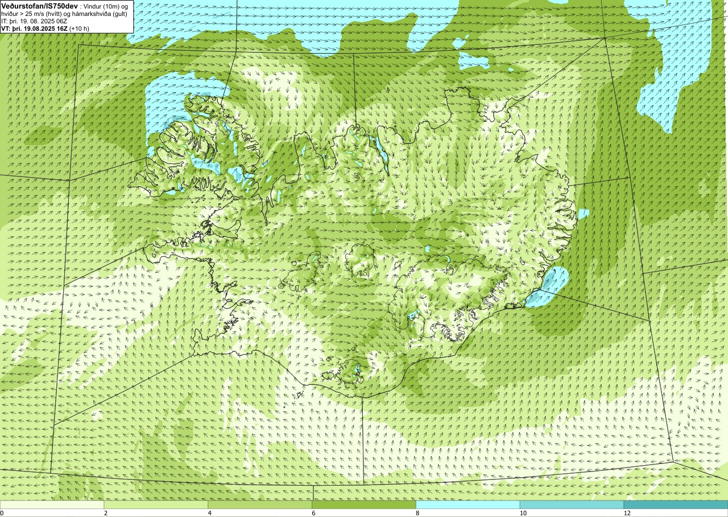Click the legend label '6'
This screenshot has height=517, width=728.
pos(313,513)
